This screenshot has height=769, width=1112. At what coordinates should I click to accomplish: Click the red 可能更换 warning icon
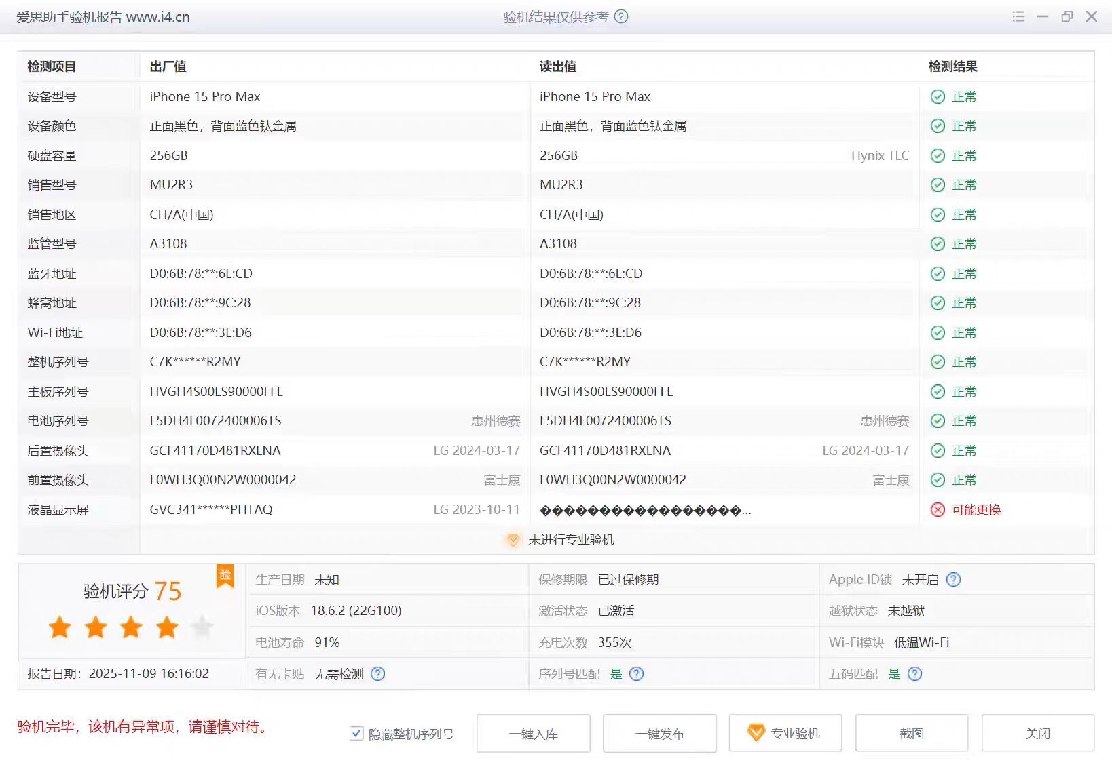(x=938, y=510)
